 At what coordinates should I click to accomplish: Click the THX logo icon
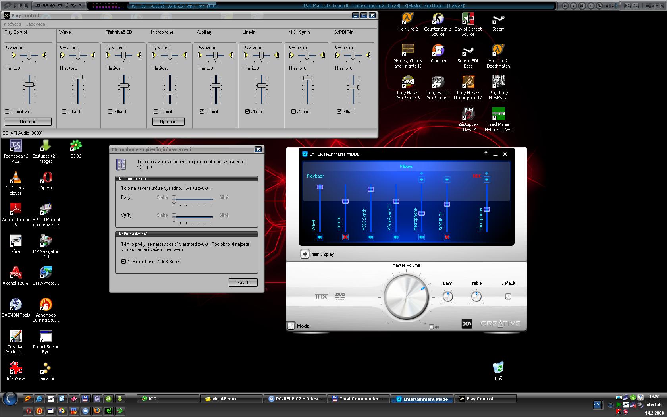[321, 297]
